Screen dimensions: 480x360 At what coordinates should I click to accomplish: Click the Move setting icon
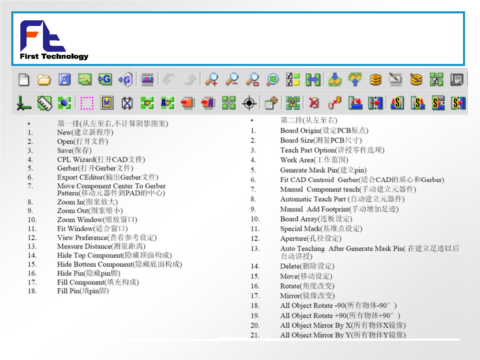[x=335, y=103]
